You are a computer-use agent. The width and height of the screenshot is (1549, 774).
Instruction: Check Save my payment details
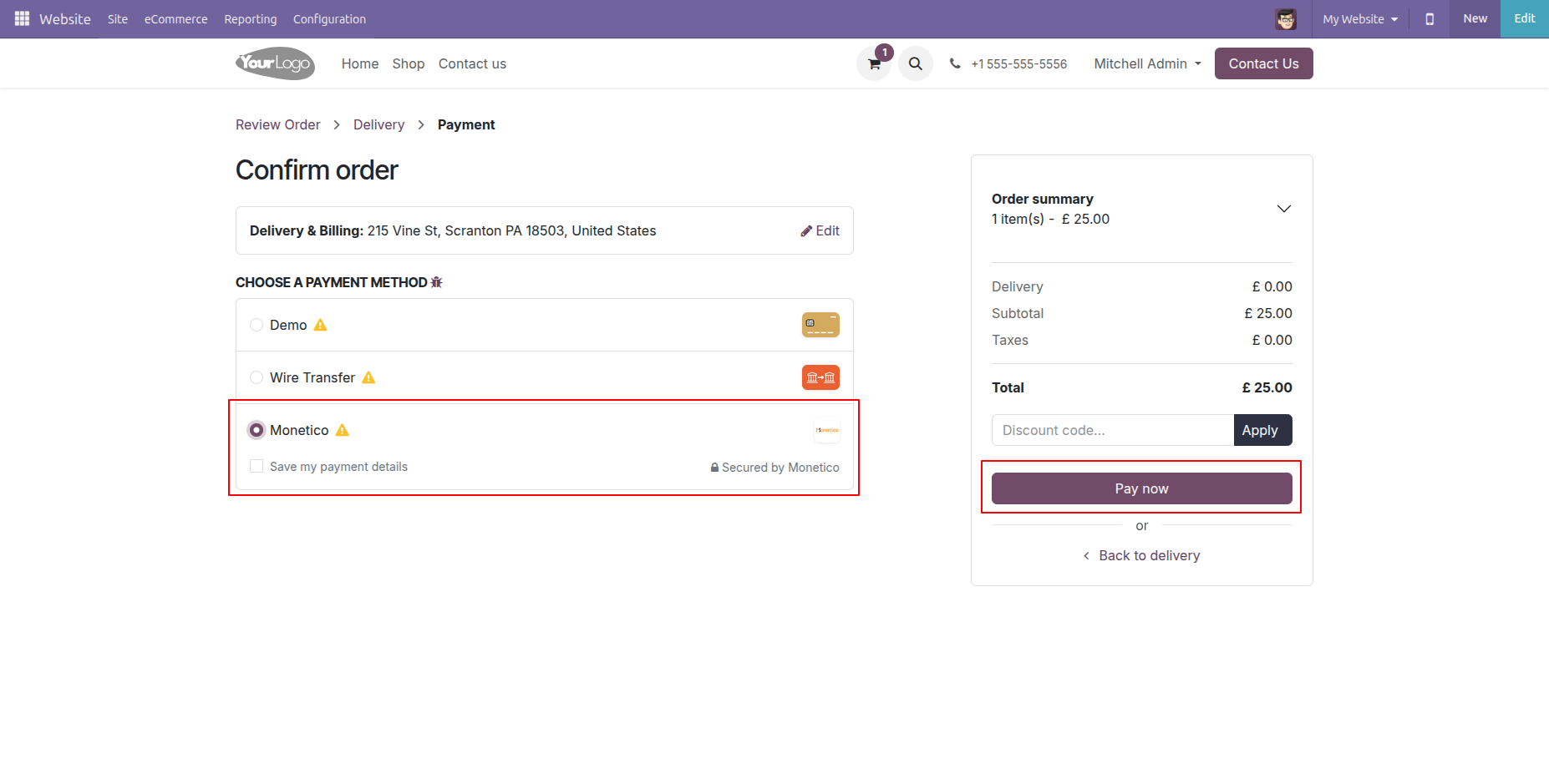coord(256,466)
